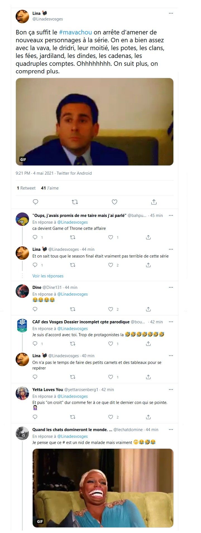201x533 pixels.
Task: Like Lina's main mavachou tweet
Action: coord(114,202)
